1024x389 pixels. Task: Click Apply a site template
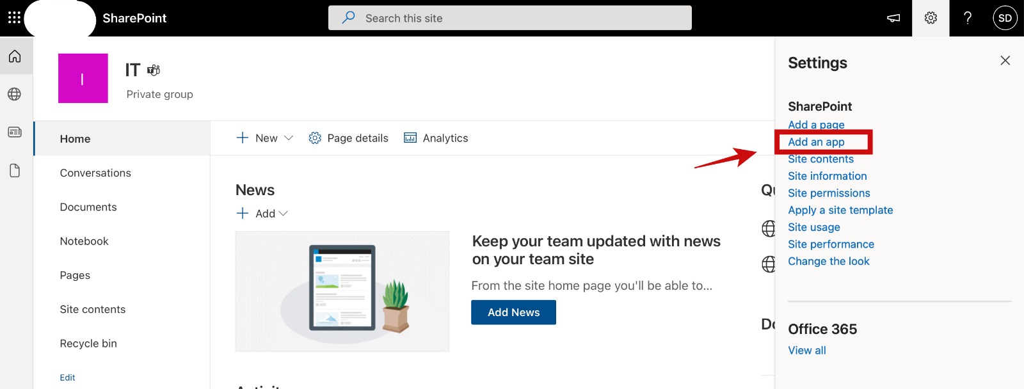coord(840,210)
